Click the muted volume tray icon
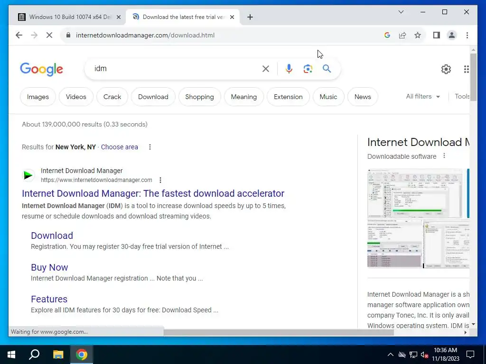Image resolution: width=486 pixels, height=364 pixels. click(425, 355)
